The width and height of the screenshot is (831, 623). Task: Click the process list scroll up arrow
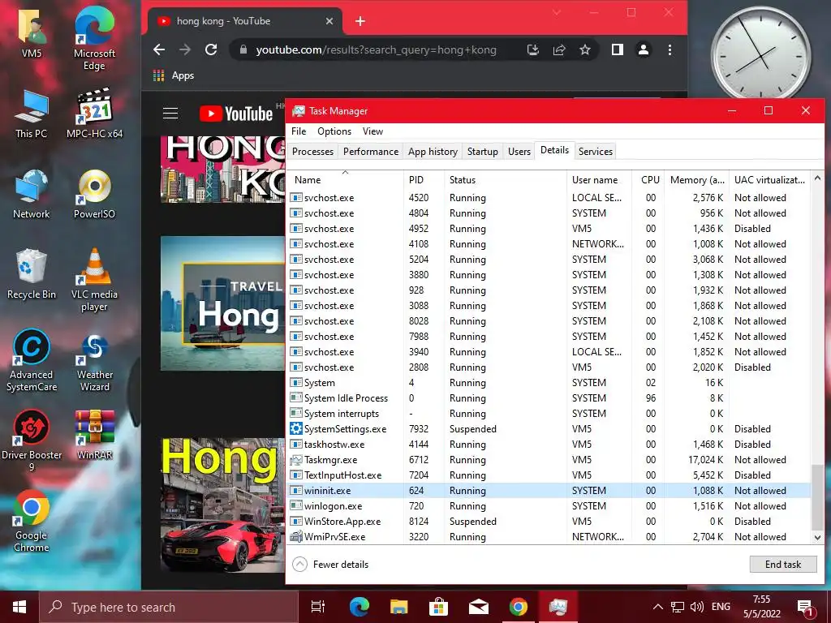click(x=817, y=178)
